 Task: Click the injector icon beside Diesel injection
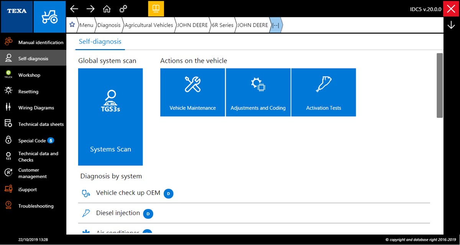pyautogui.click(x=86, y=213)
